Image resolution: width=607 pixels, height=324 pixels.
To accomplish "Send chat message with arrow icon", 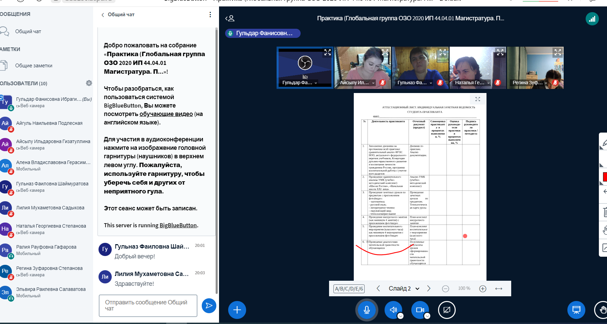I will [x=209, y=306].
